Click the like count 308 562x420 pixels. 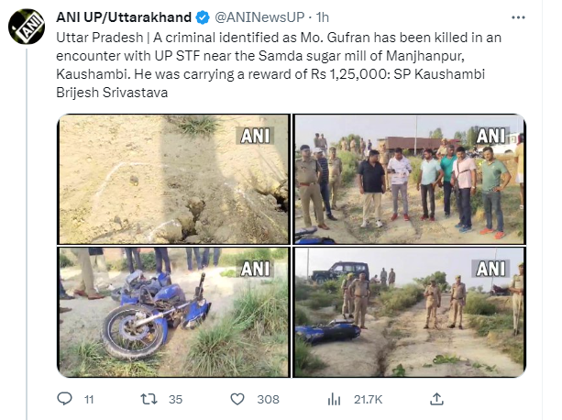pyautogui.click(x=268, y=399)
